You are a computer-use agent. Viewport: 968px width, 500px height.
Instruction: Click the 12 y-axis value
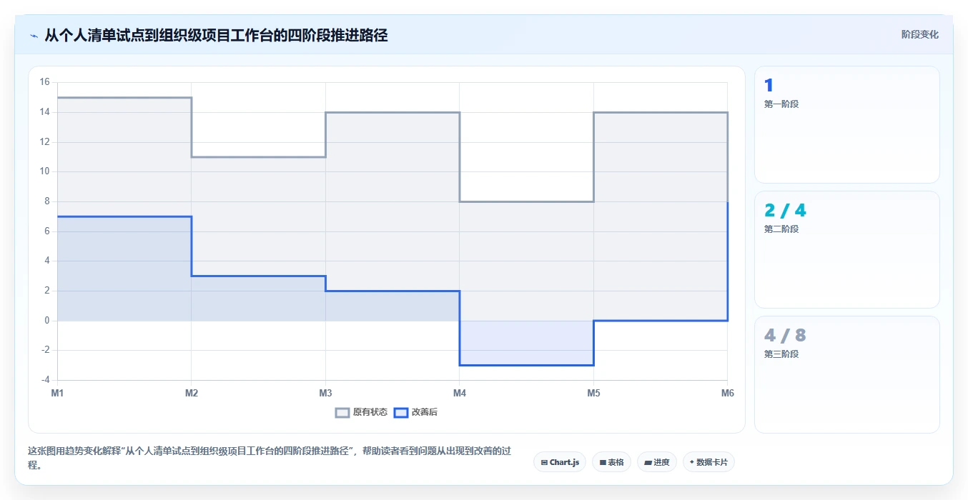[x=44, y=141]
